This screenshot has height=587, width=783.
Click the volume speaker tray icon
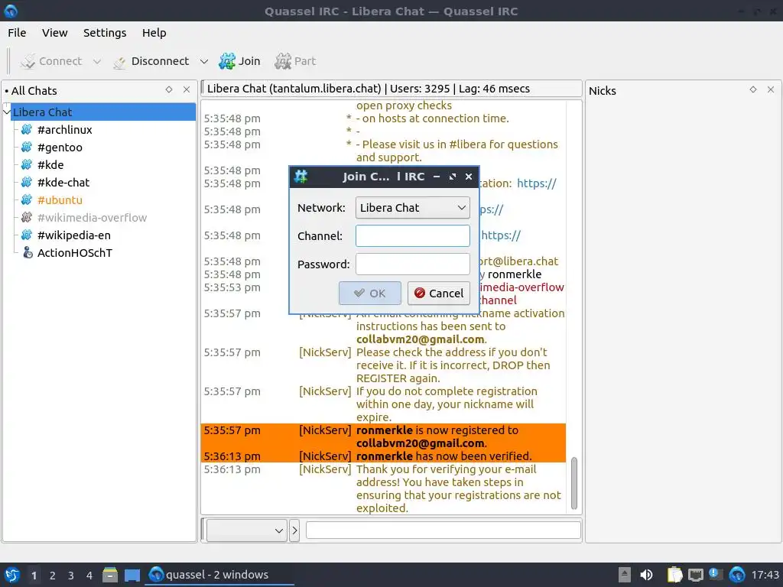tap(646, 575)
